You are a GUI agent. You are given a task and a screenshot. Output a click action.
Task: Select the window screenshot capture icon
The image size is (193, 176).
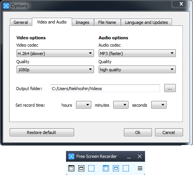pyautogui.click(x=71, y=168)
